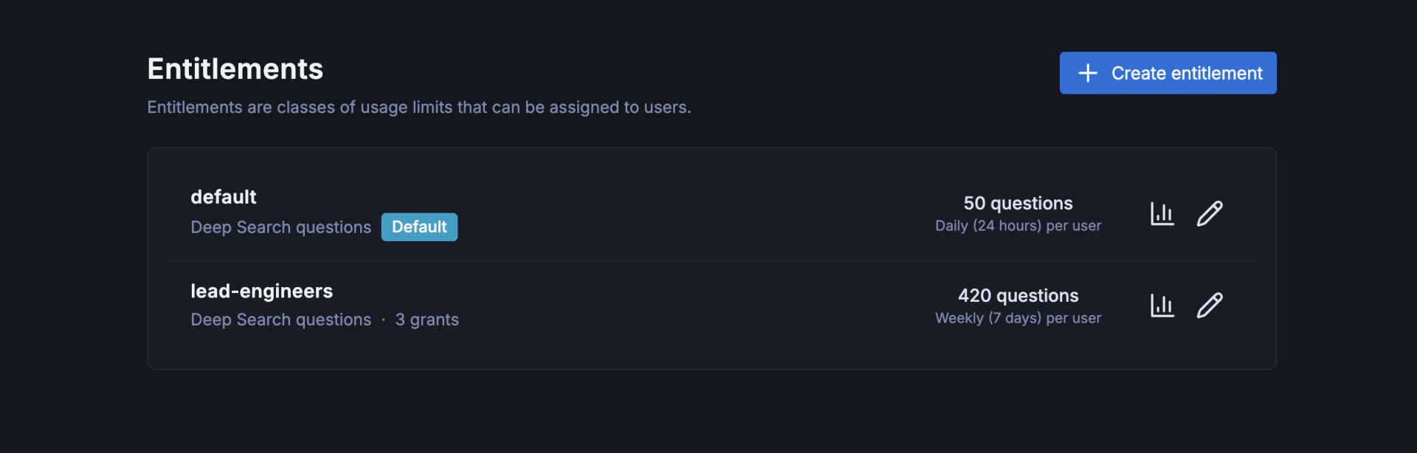Viewport: 1417px width, 453px height.
Task: Click edit pencil for lead-engineers entitlement
Action: [1210, 305]
